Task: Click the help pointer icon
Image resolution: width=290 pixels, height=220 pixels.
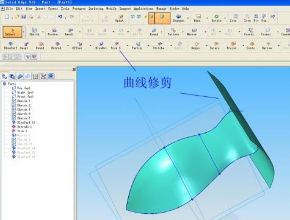Action: pos(273,17)
